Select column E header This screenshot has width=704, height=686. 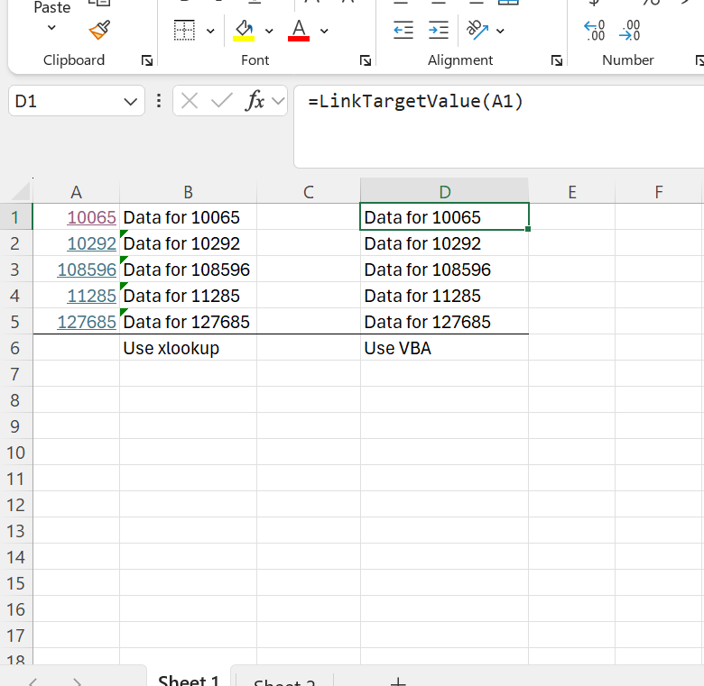pyautogui.click(x=572, y=192)
